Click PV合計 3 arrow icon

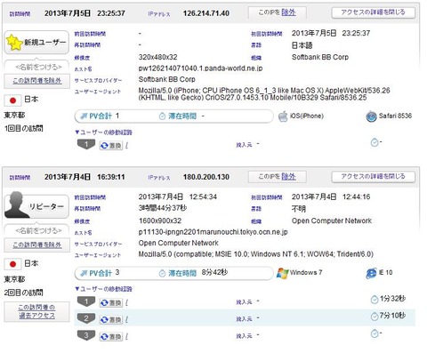[84, 273]
